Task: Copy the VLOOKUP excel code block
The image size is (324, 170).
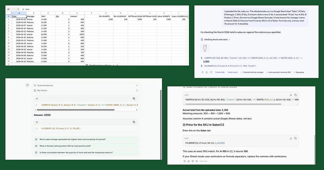Action: [295, 138]
